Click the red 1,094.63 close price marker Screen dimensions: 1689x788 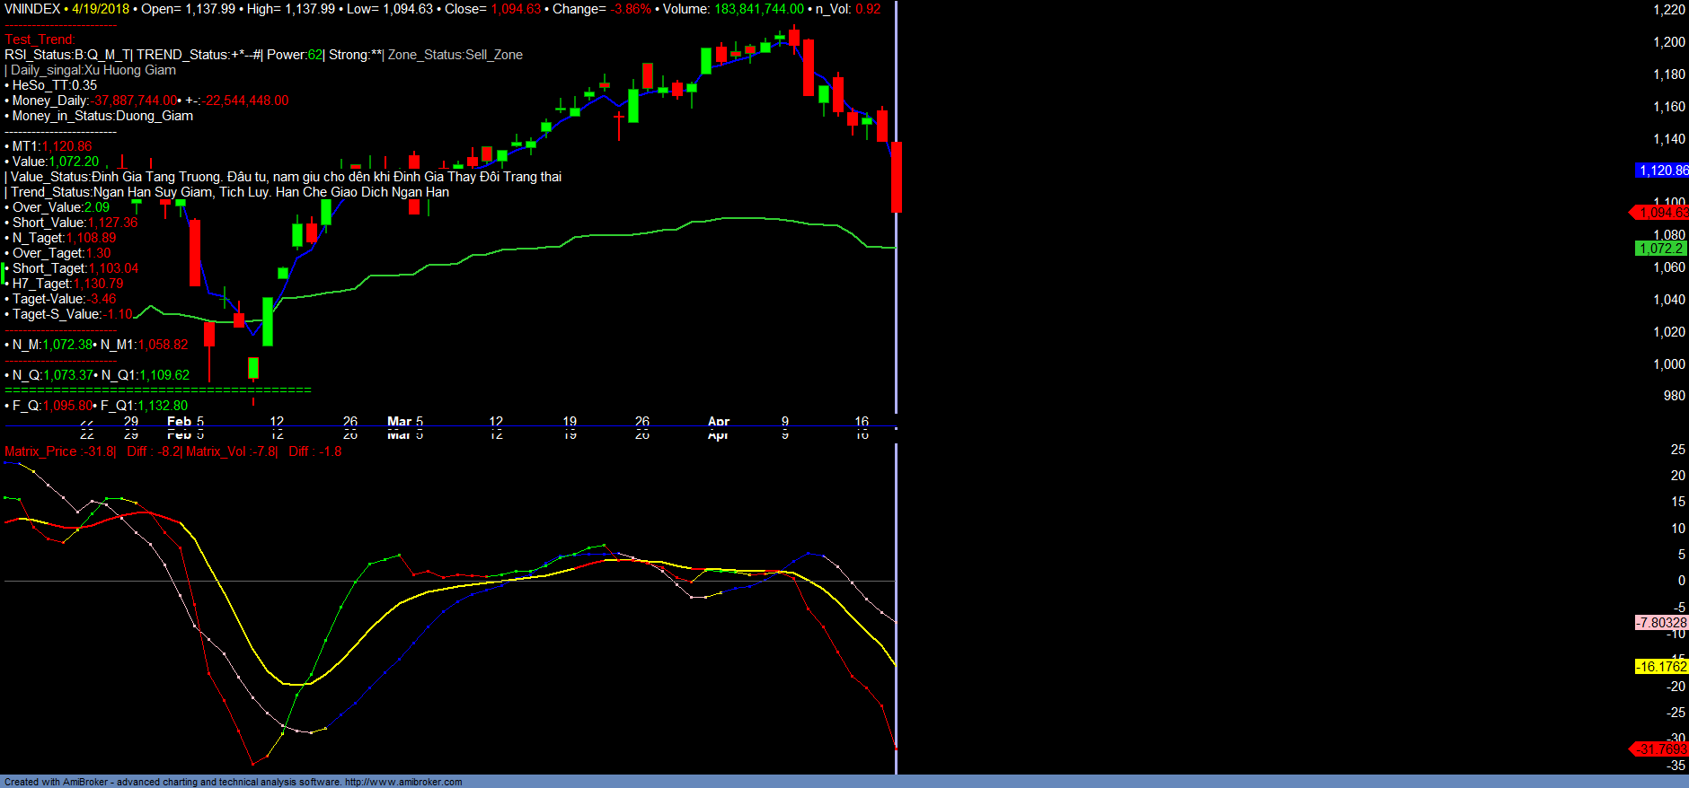pos(1661,213)
